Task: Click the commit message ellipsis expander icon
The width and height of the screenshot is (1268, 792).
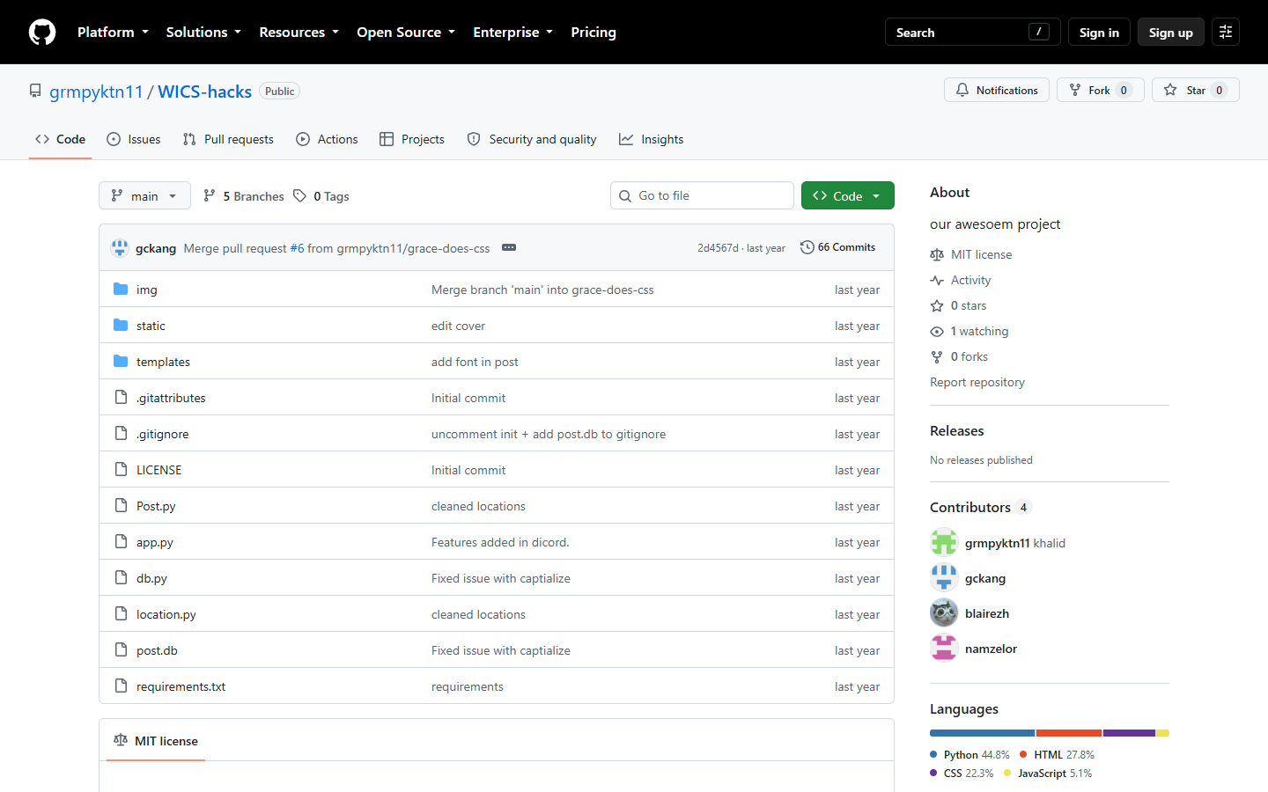Action: pos(509,247)
